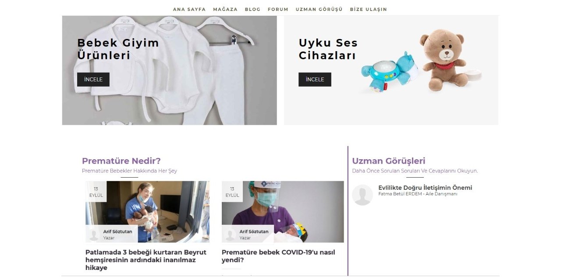Open the Prematüre bebek COVID-19'u nasıl yendi? link
Viewport: 561px width, 280px height.
pyautogui.click(x=278, y=256)
